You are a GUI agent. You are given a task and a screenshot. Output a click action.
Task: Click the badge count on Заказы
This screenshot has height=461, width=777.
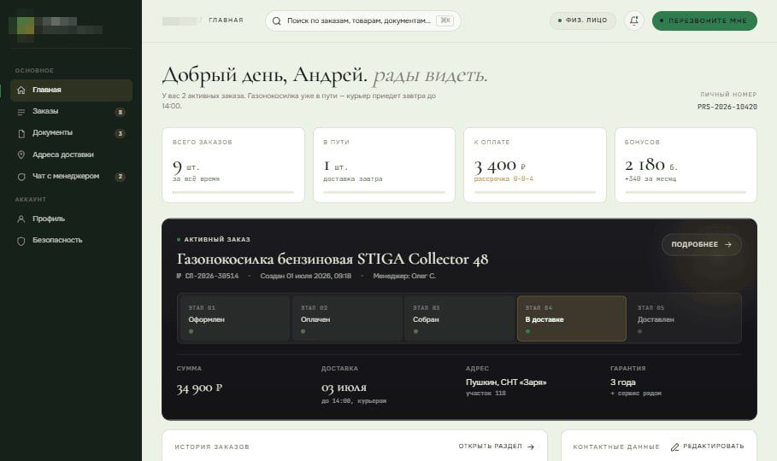tap(120, 113)
